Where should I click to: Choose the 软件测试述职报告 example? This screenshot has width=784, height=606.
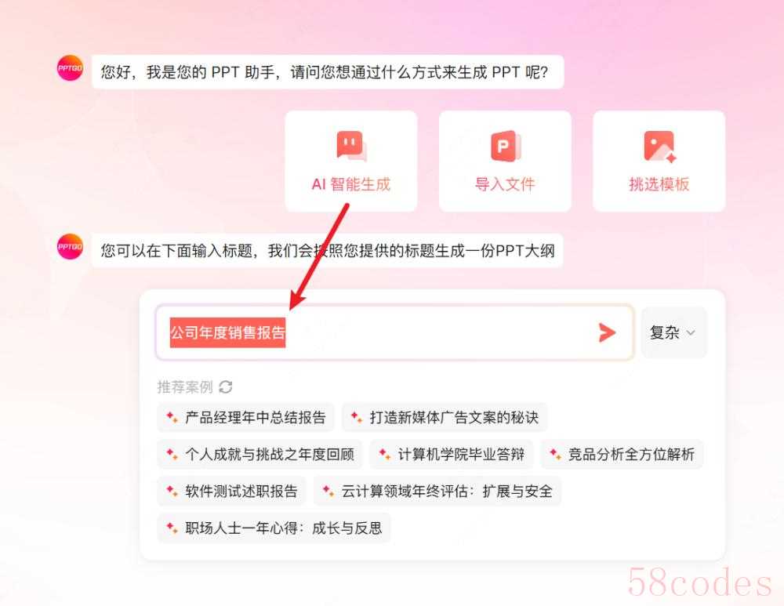[x=231, y=492]
